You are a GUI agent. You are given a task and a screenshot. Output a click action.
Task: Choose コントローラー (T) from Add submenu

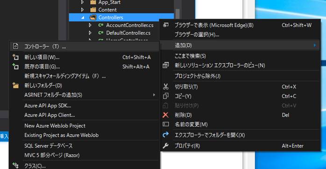[x=85, y=46]
